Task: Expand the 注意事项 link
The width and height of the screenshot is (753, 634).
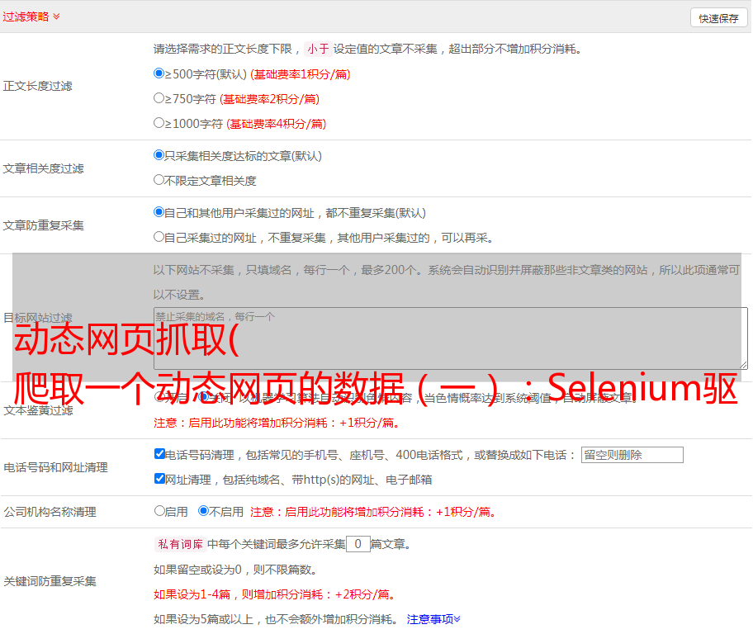Action: (433, 618)
